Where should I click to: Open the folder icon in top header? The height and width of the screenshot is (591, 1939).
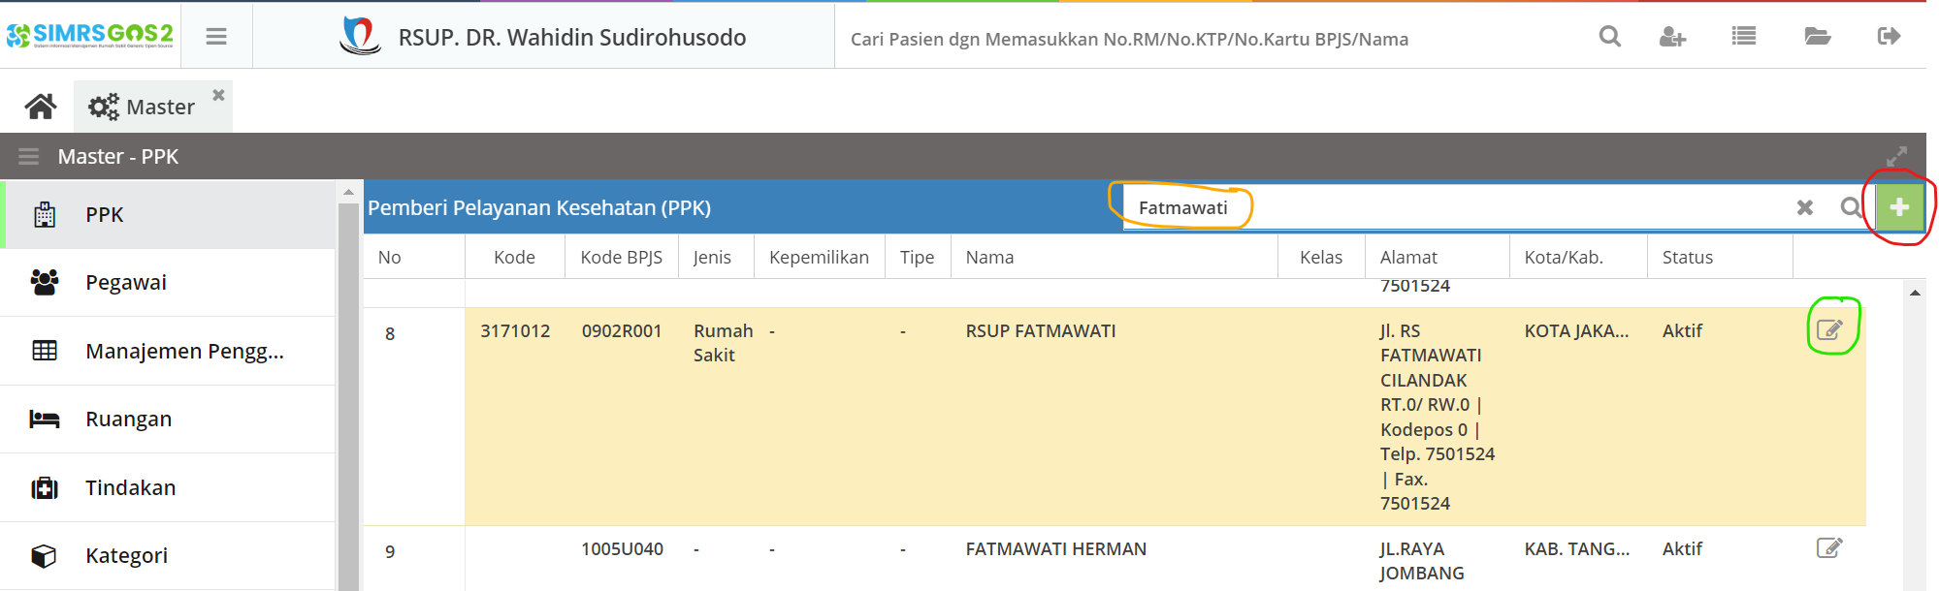(x=1817, y=37)
